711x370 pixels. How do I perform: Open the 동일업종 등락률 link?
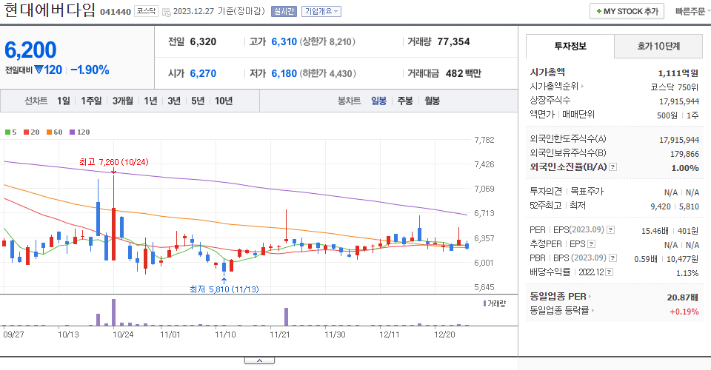(x=562, y=310)
